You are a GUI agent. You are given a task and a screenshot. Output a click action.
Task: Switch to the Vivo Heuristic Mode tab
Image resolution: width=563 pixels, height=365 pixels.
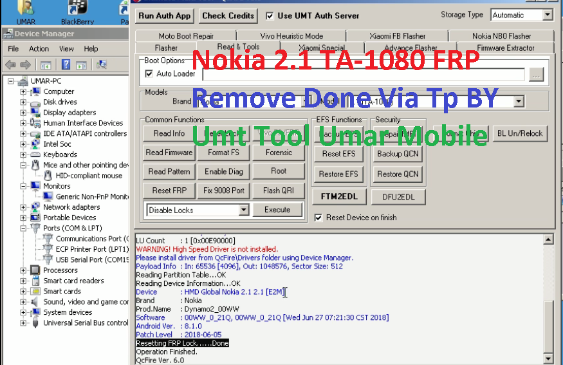291,36
